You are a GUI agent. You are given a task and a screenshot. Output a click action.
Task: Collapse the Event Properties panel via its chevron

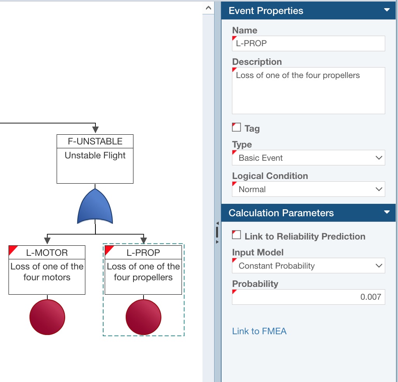tap(386, 10)
